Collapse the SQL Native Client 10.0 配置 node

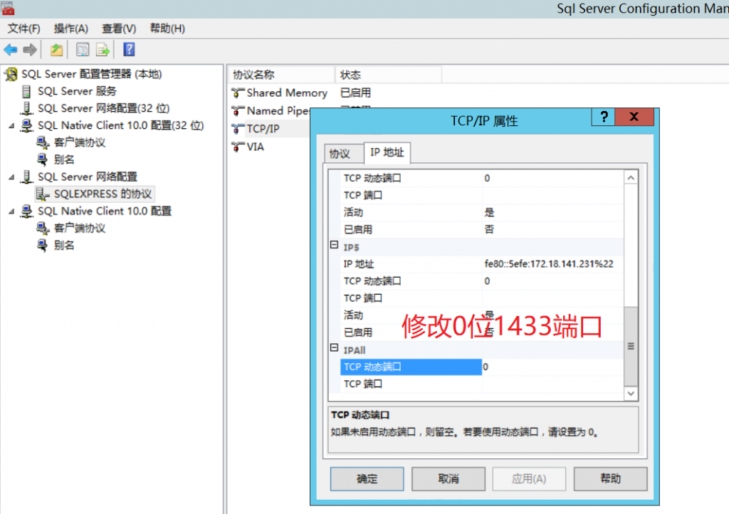click(x=11, y=211)
